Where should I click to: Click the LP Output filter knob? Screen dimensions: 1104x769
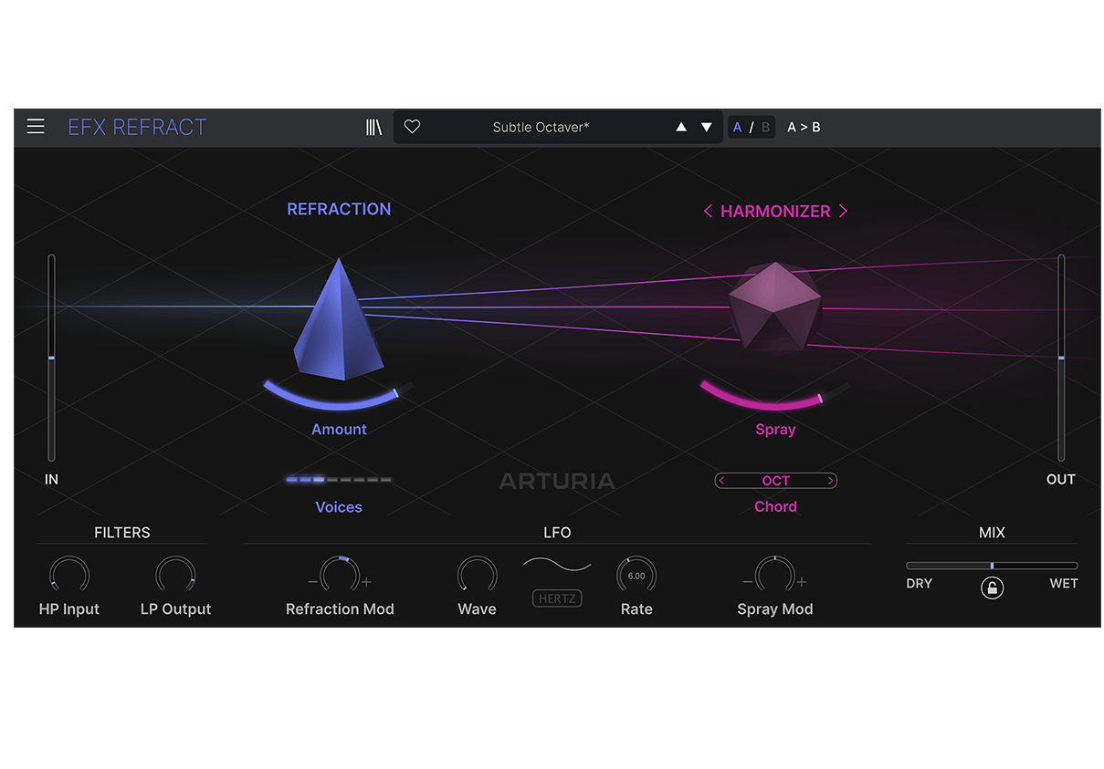(x=175, y=575)
